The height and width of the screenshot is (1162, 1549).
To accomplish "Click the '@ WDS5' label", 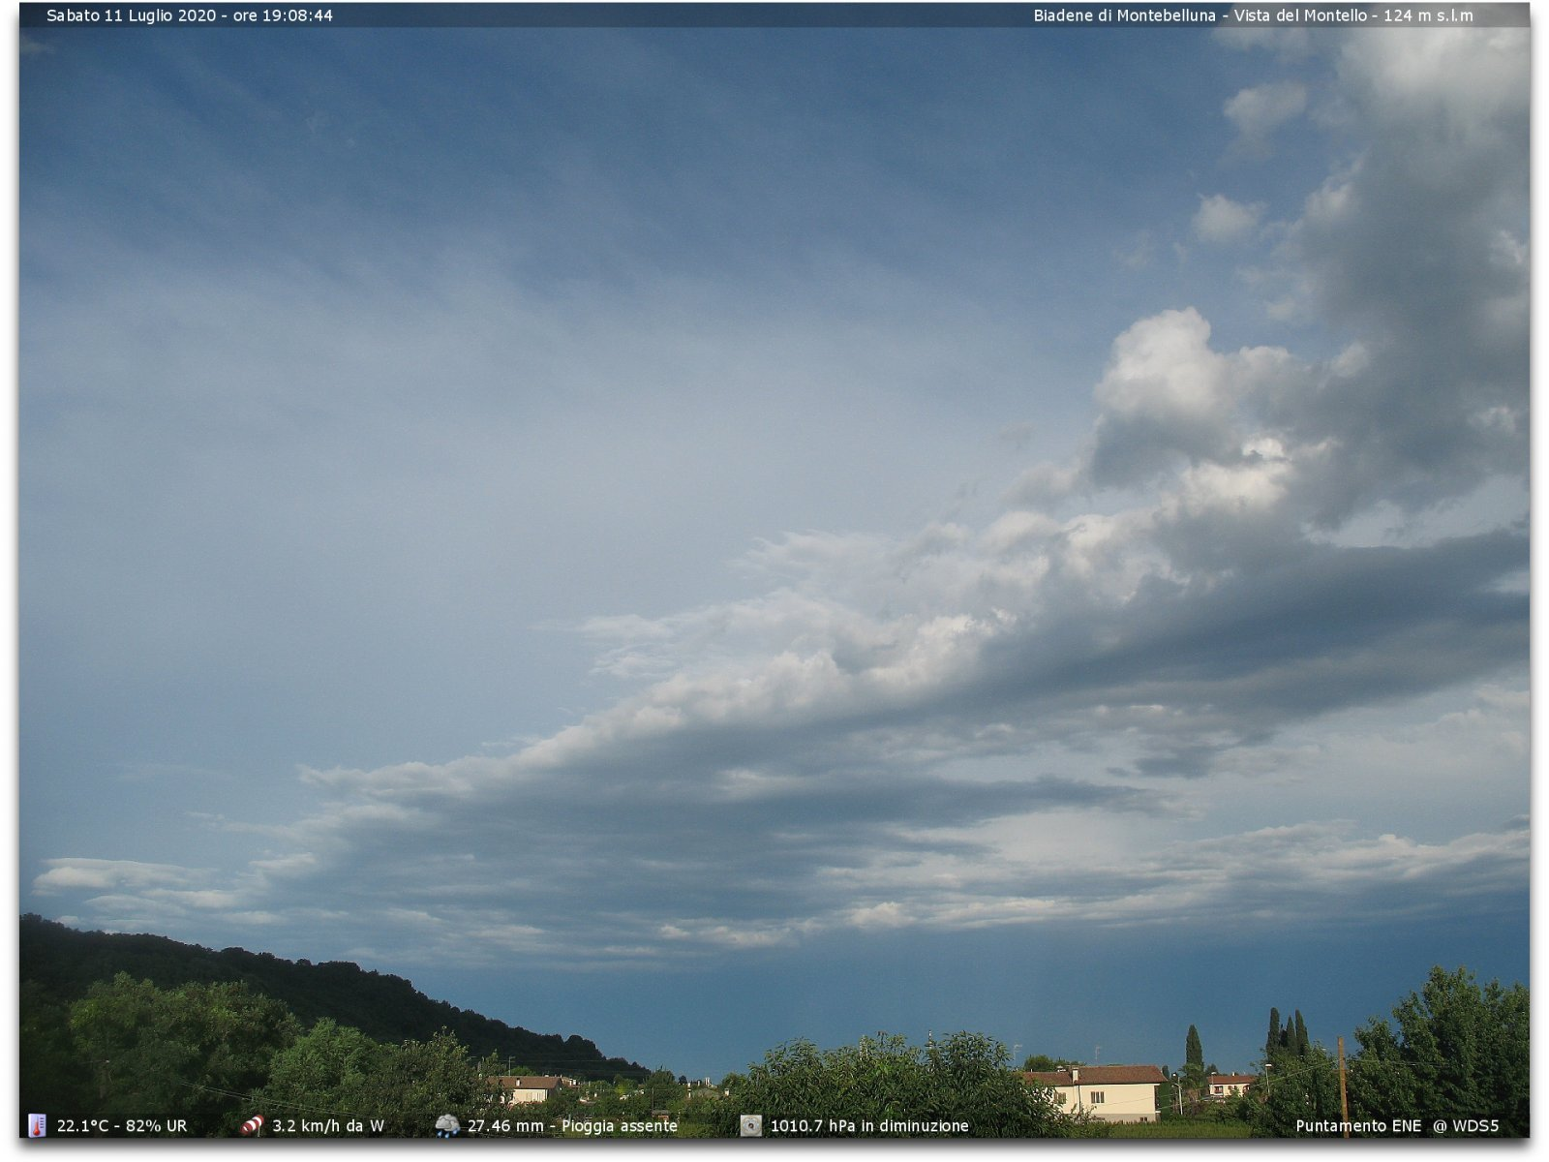I will (x=1466, y=1126).
